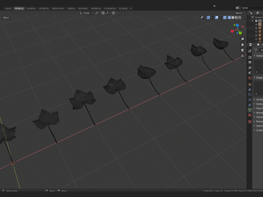
Task: Open the Physics properties tab
Action: pos(250,100)
